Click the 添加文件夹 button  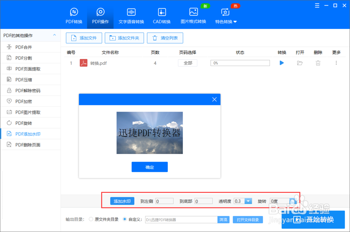[124, 38]
